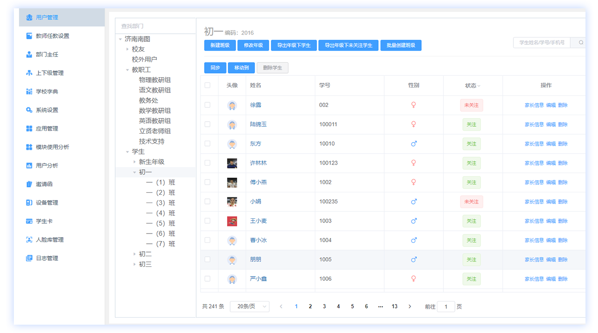
Task: Toggle the select-all header checkbox
Action: (x=207, y=85)
